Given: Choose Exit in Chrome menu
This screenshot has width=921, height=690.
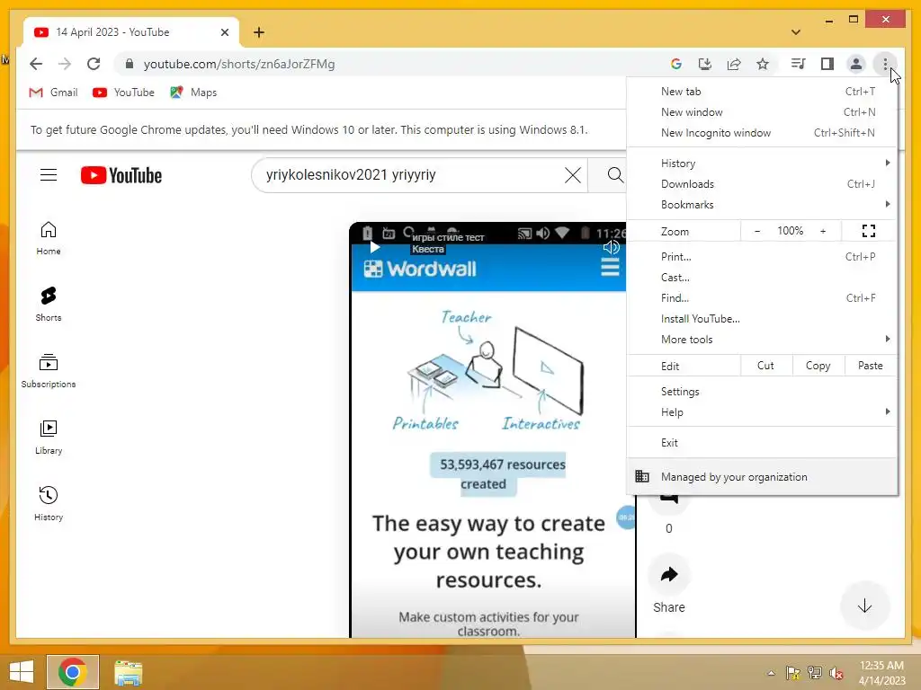Looking at the screenshot, I should tap(762, 442).
